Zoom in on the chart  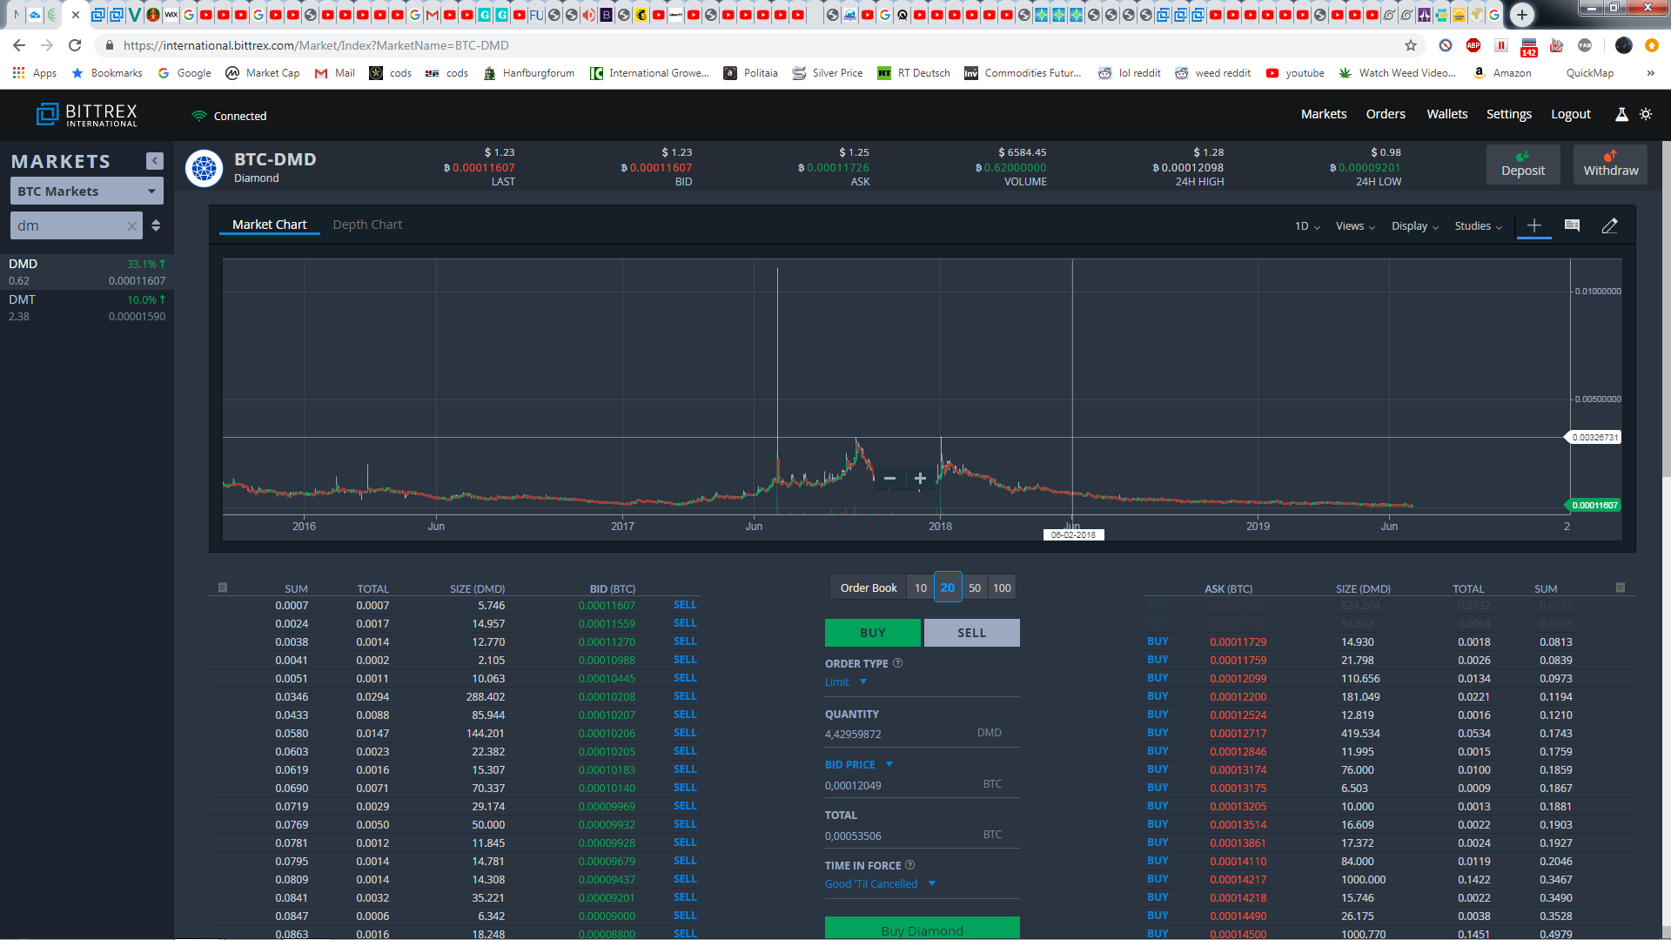(x=920, y=478)
